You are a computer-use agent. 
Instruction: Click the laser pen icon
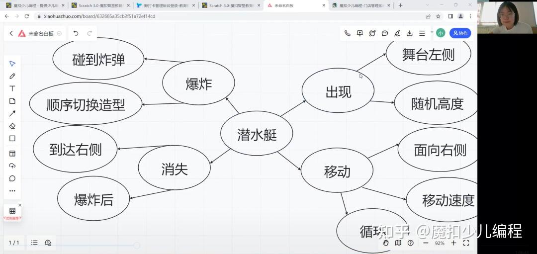(x=397, y=33)
